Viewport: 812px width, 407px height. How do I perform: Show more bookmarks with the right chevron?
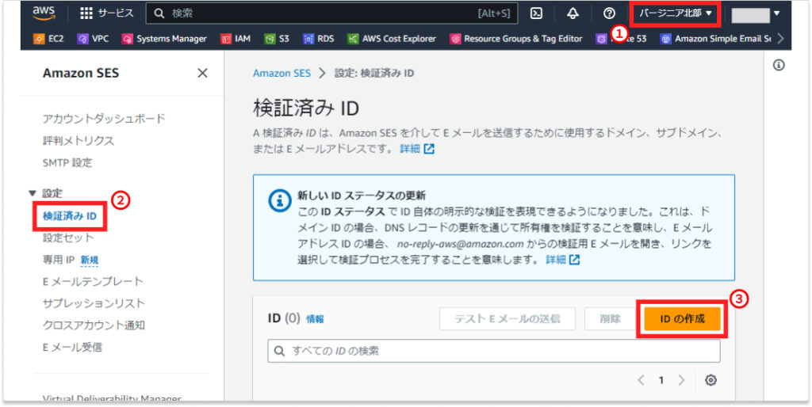780,39
